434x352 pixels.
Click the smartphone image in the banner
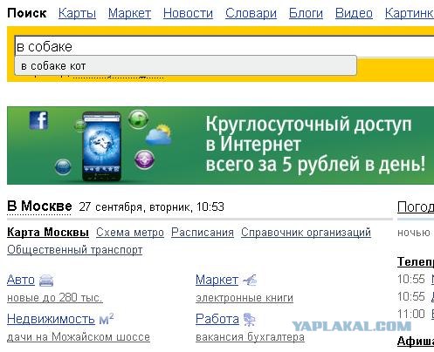pos(101,146)
